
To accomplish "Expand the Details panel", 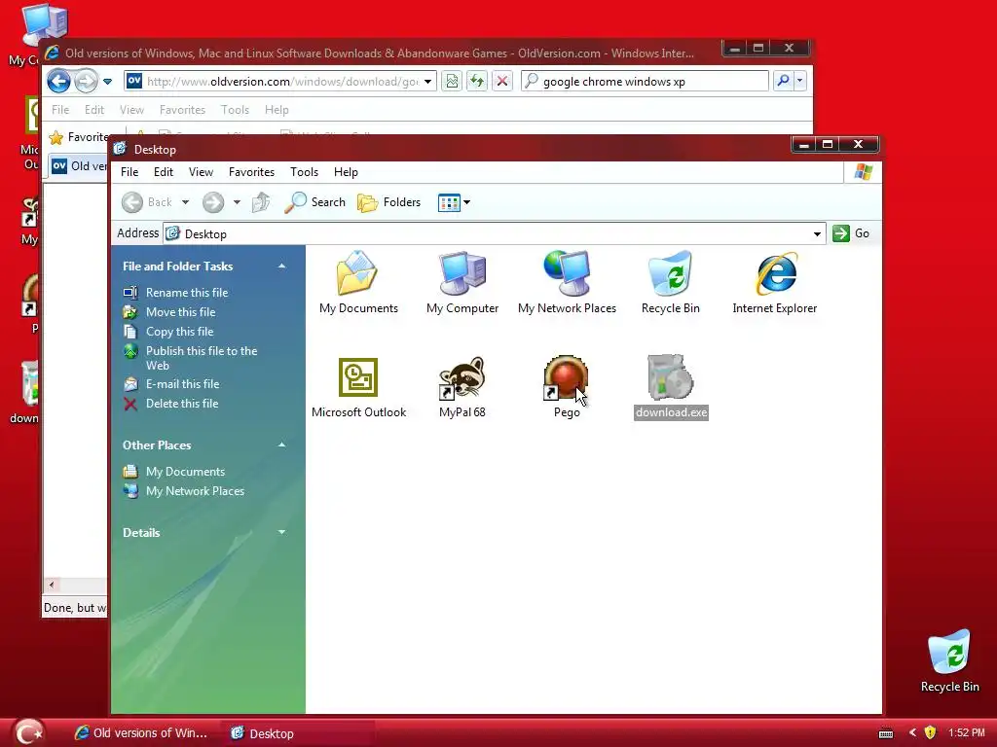I will [281, 532].
